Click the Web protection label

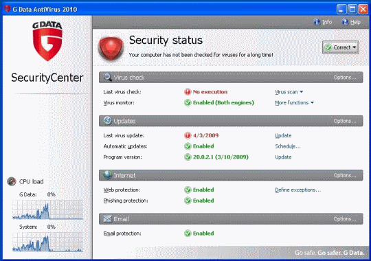pos(122,190)
